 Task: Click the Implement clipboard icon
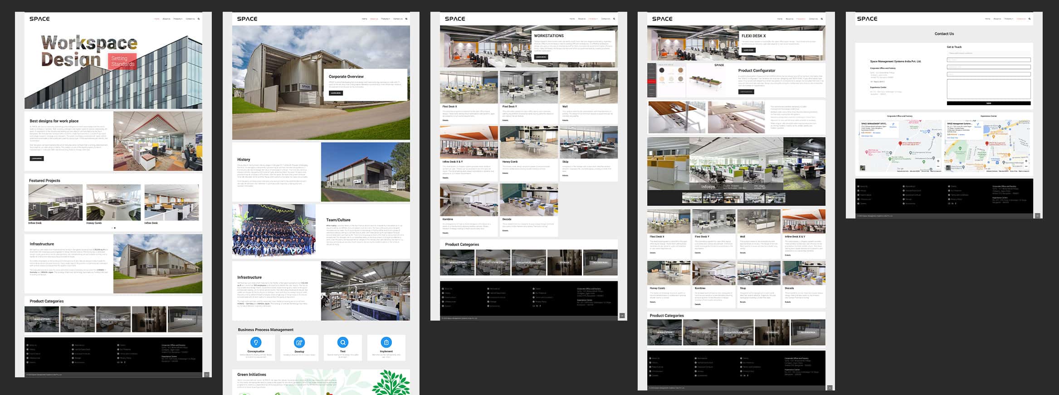pyautogui.click(x=386, y=342)
